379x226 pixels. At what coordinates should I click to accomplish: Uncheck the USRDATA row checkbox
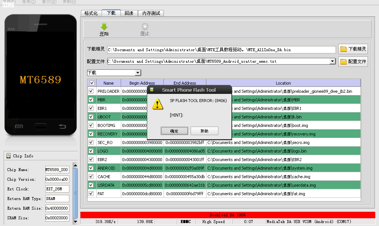91,185
